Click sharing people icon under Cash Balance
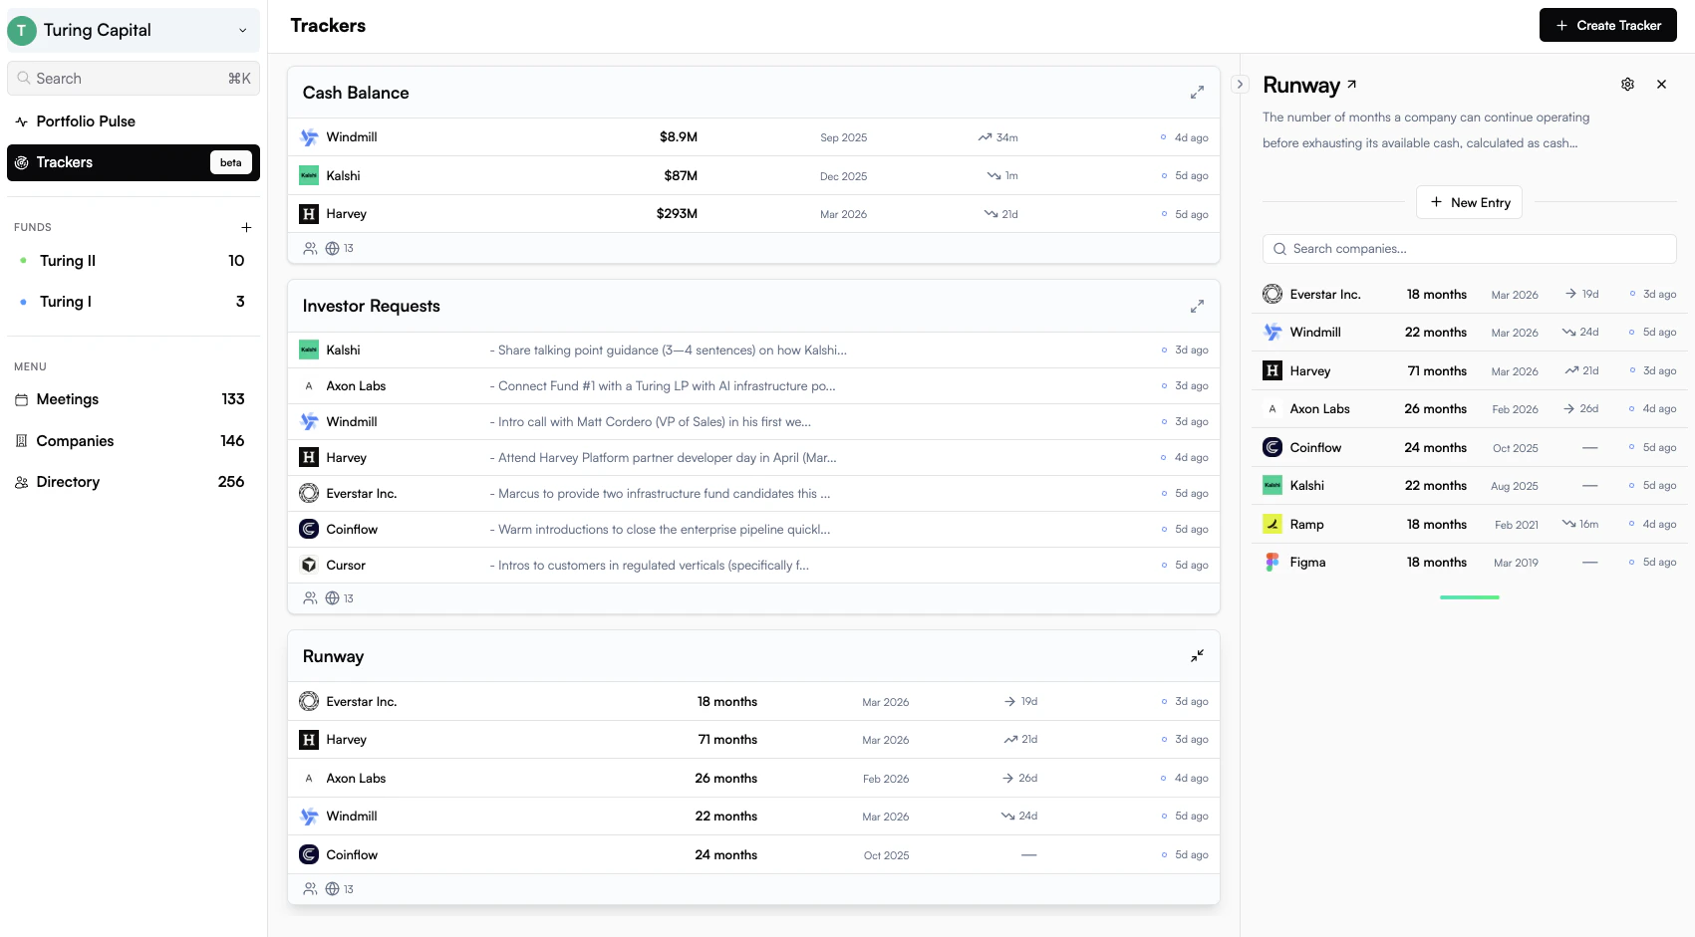 [x=310, y=248]
